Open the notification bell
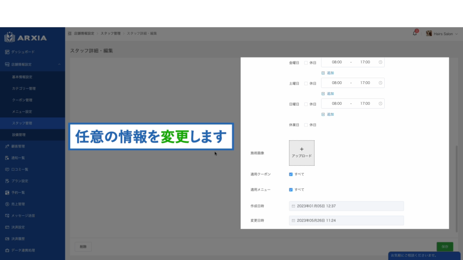The height and width of the screenshot is (260, 463). click(x=415, y=33)
